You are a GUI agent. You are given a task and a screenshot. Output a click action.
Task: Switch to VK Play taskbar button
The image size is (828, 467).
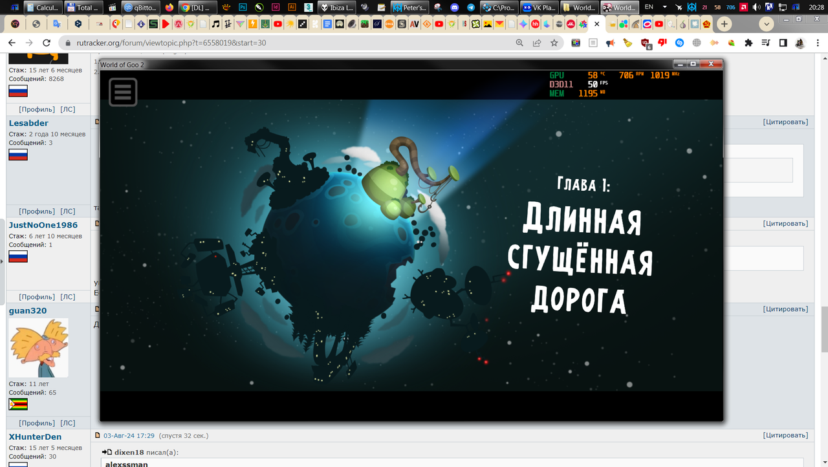(540, 8)
